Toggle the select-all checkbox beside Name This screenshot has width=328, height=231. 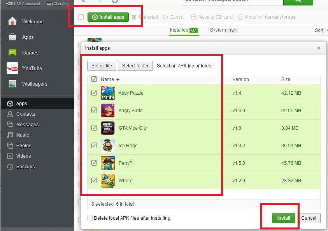(x=94, y=79)
